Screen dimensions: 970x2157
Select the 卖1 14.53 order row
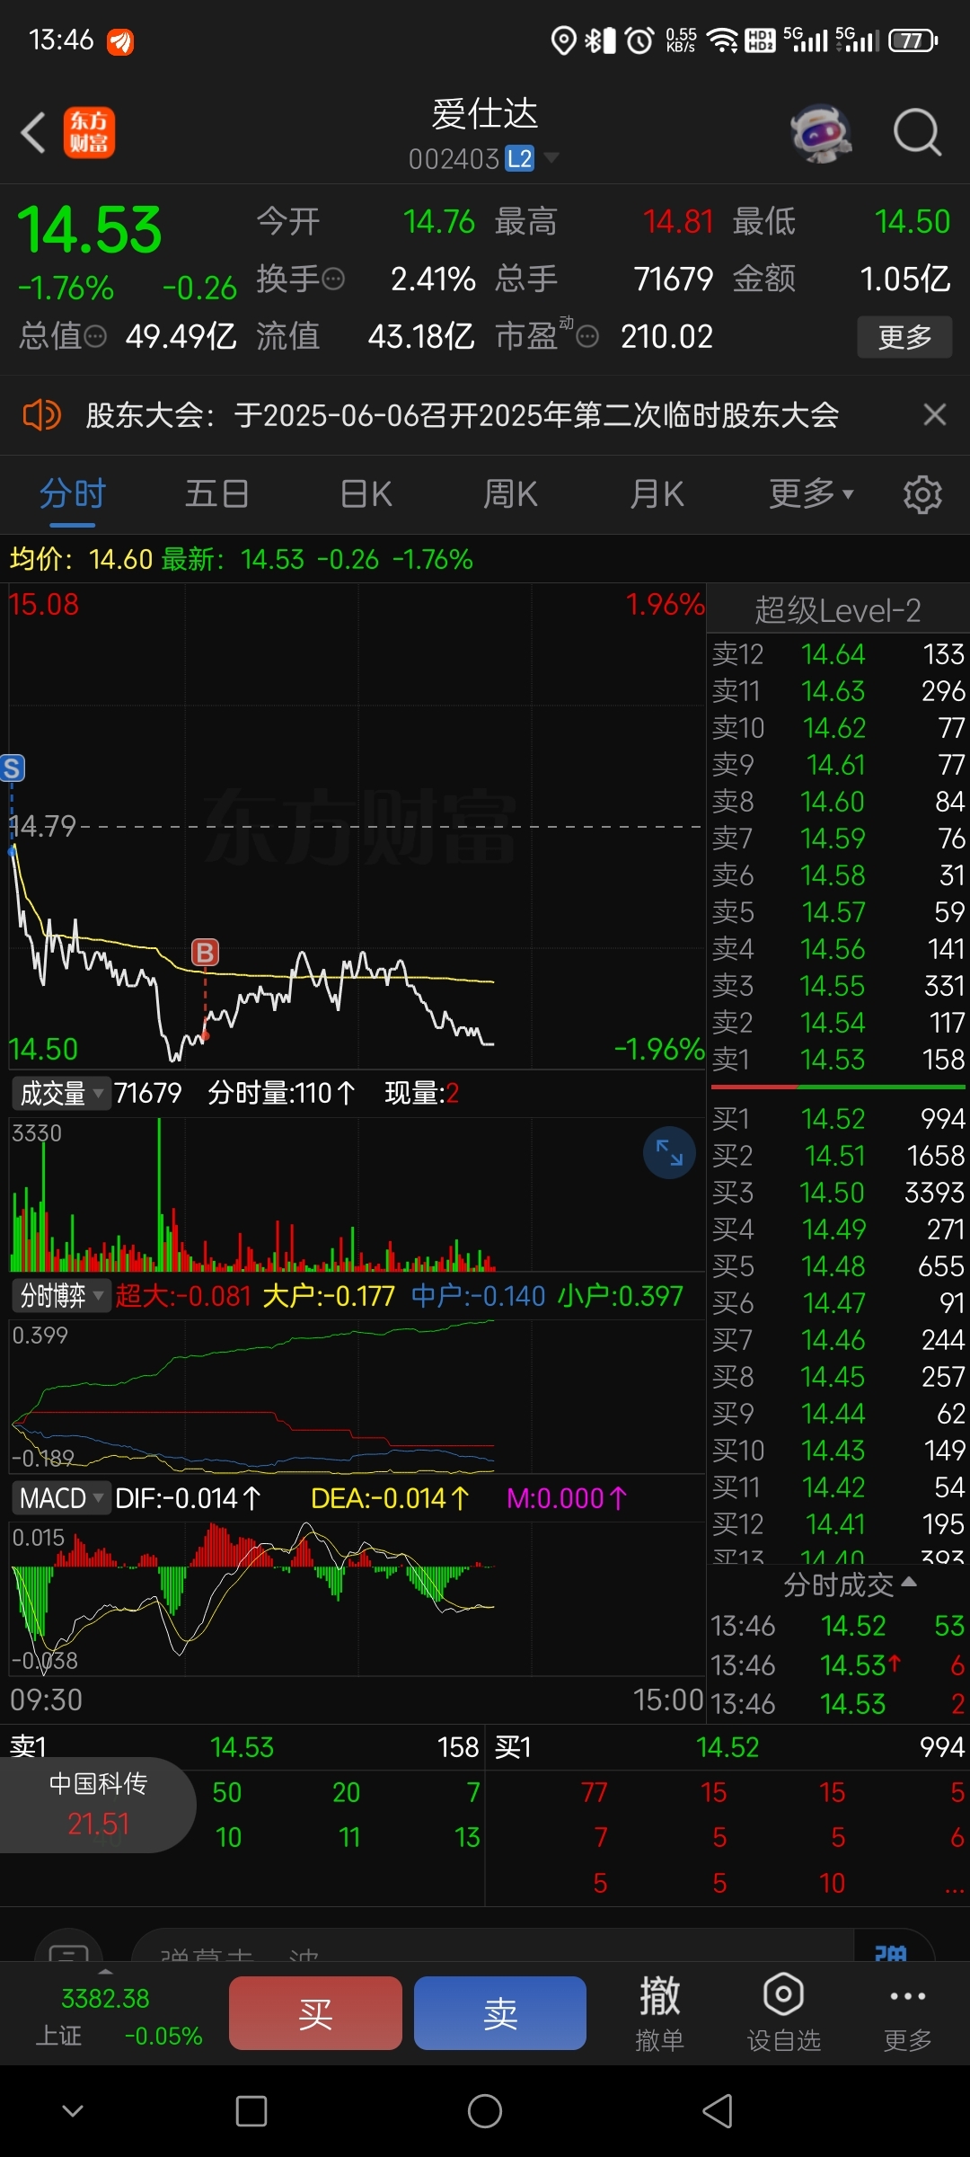pyautogui.click(x=838, y=1060)
